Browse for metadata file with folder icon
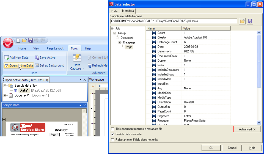Screen dimensions: 264x154 (x=242, y=21)
